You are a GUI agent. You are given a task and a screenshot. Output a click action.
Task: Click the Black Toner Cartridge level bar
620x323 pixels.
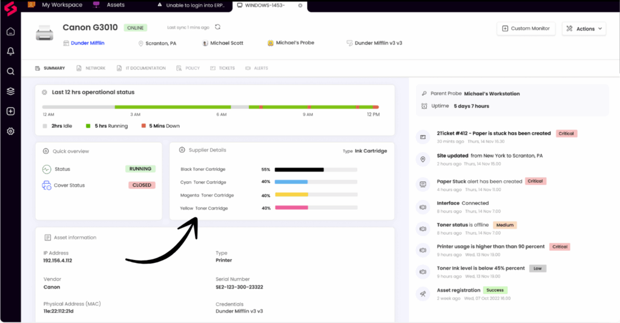tap(316, 170)
